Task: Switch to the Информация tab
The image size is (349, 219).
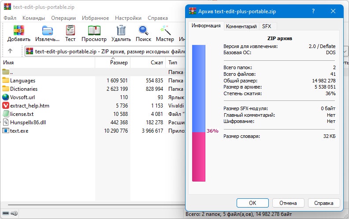Action: coord(206,26)
